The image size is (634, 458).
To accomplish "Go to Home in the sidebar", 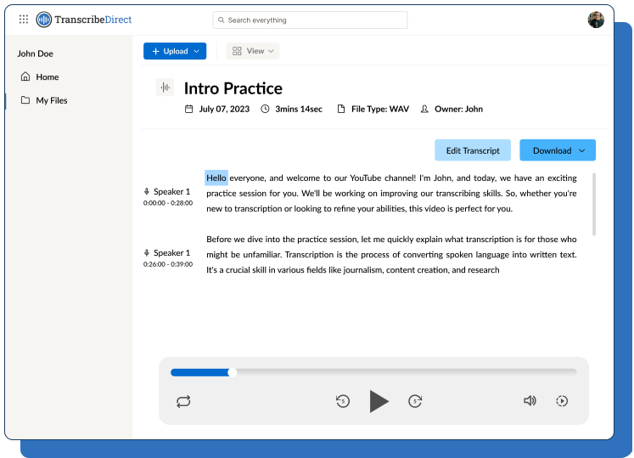I will coord(47,77).
